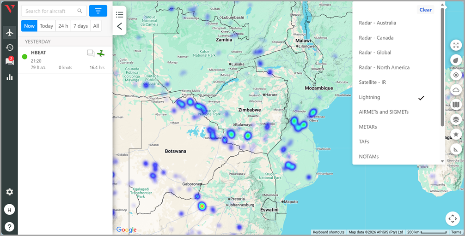Click the Keyboard shortcuts link
The height and width of the screenshot is (236, 465).
(x=328, y=232)
